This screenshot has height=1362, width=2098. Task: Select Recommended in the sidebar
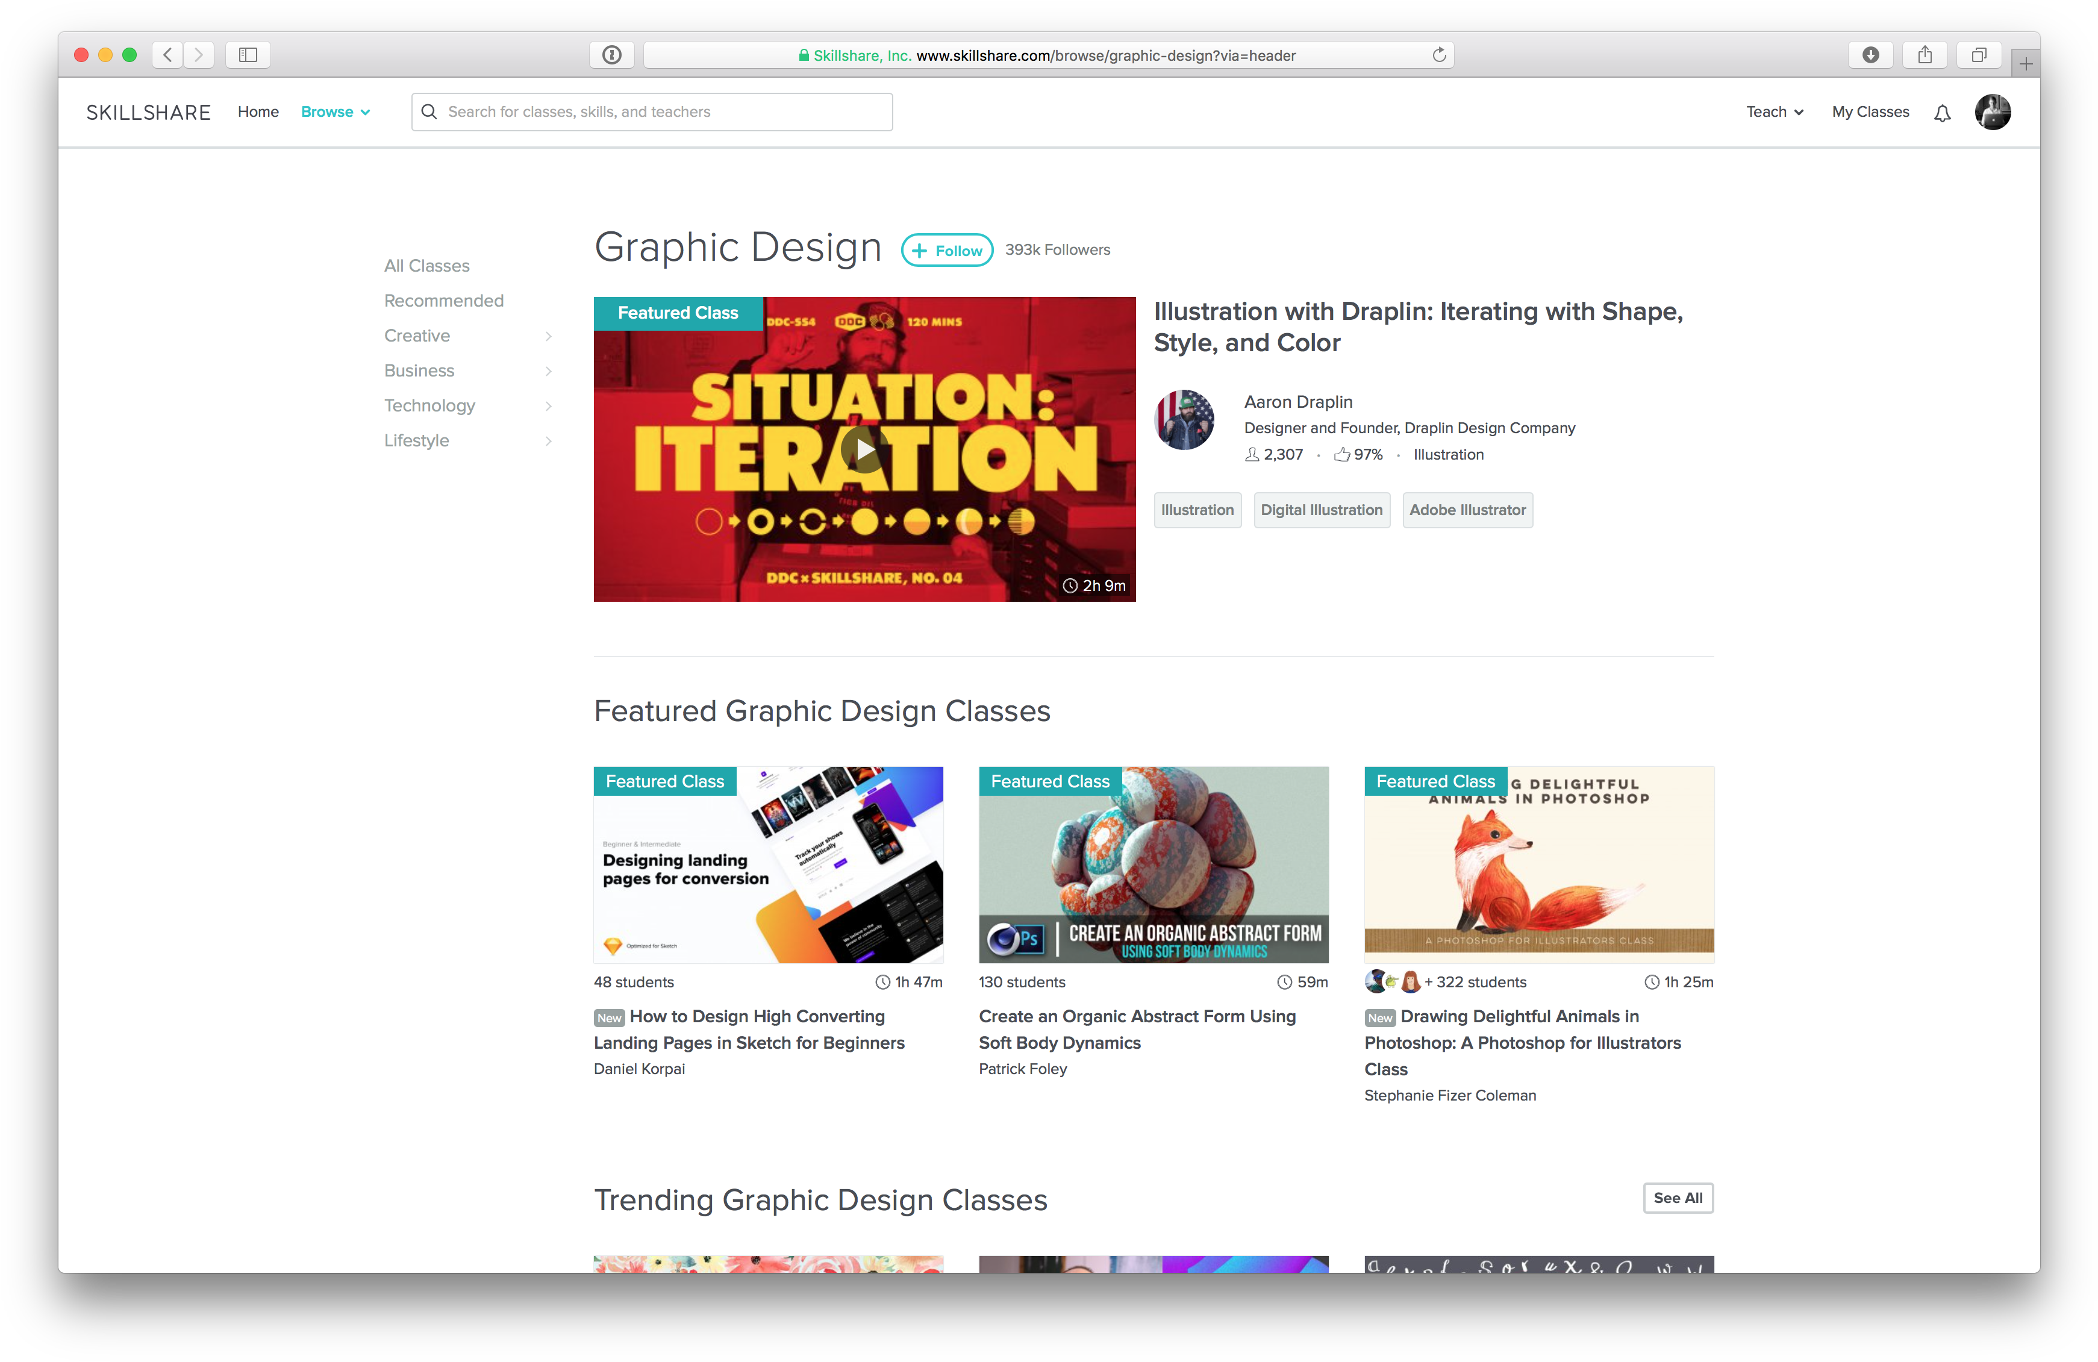coord(443,301)
